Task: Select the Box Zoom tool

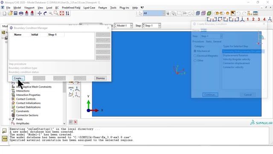Action: pyautogui.click(x=56, y=13)
